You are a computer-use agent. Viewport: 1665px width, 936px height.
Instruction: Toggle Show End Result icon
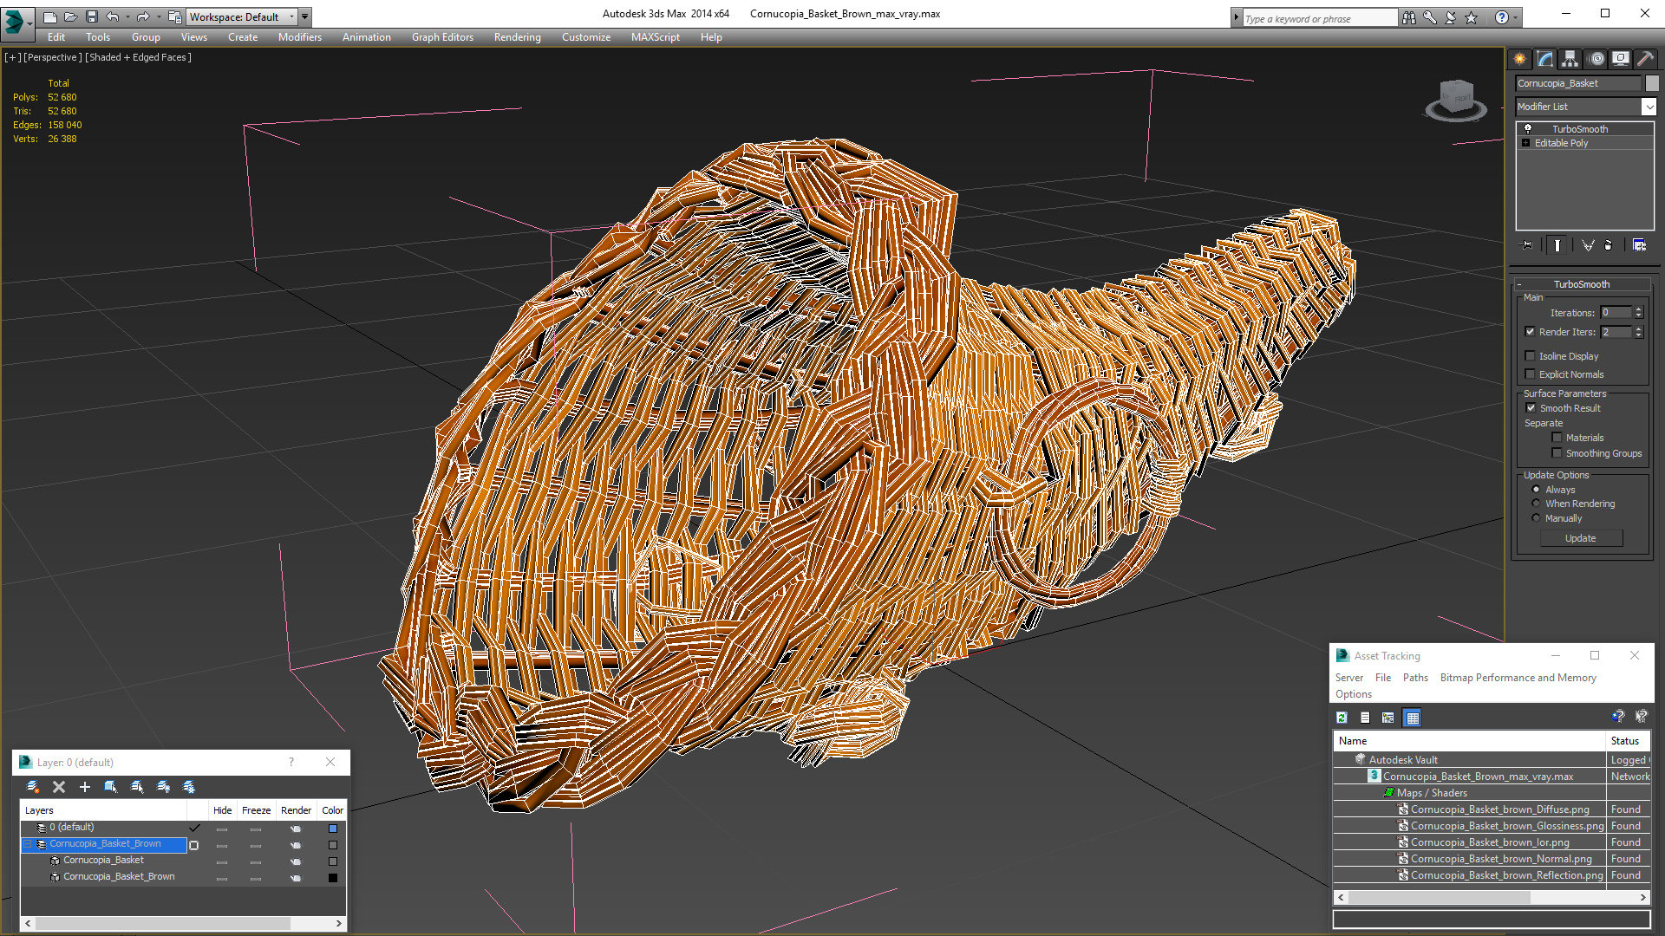(1557, 245)
